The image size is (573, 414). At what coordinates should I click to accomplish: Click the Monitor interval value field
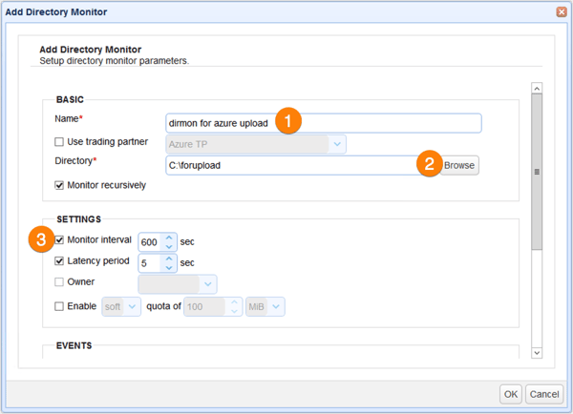point(150,242)
